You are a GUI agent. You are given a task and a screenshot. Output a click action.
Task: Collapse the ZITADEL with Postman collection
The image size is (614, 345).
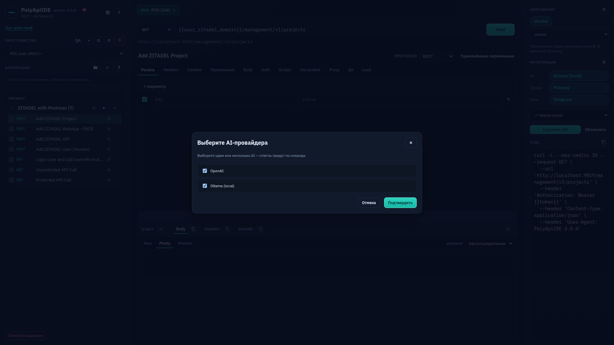pos(13,108)
